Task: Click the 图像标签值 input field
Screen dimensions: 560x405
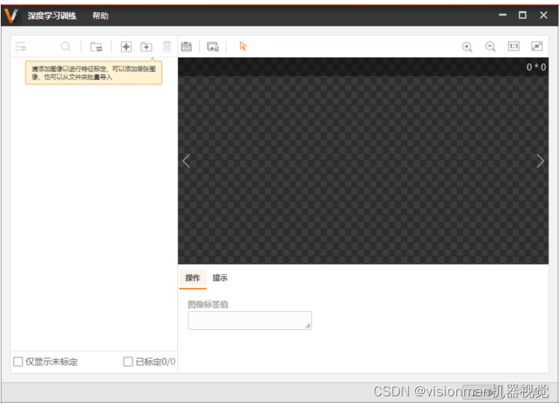Action: [249, 321]
